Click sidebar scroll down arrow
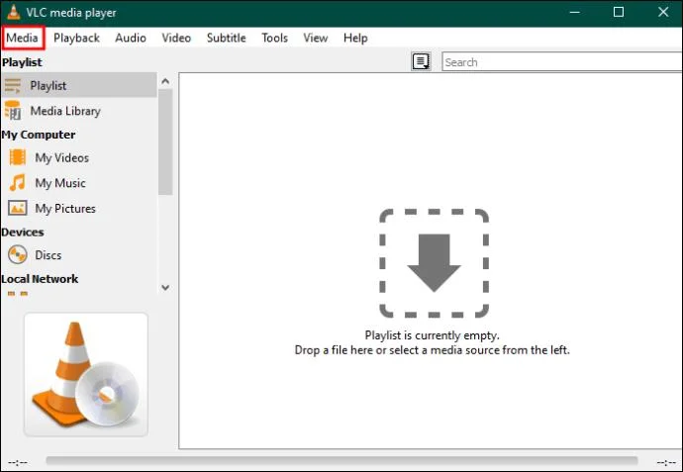This screenshot has width=683, height=472. click(165, 287)
